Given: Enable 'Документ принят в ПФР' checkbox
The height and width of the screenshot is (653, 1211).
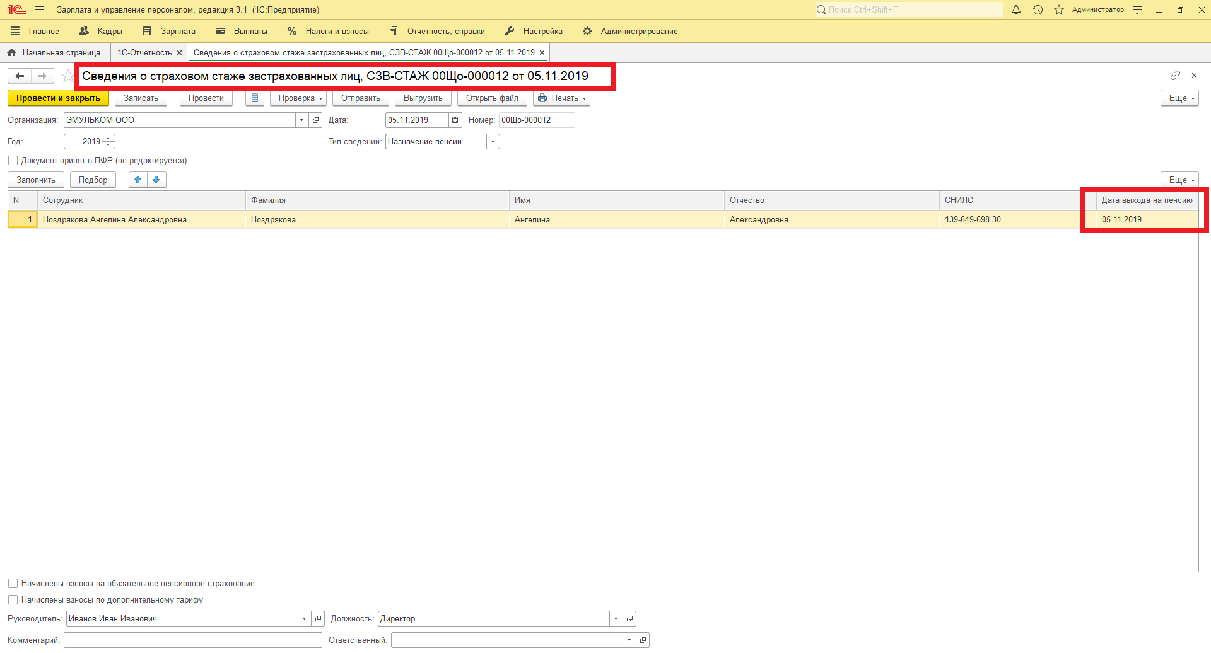Looking at the screenshot, I should [13, 161].
